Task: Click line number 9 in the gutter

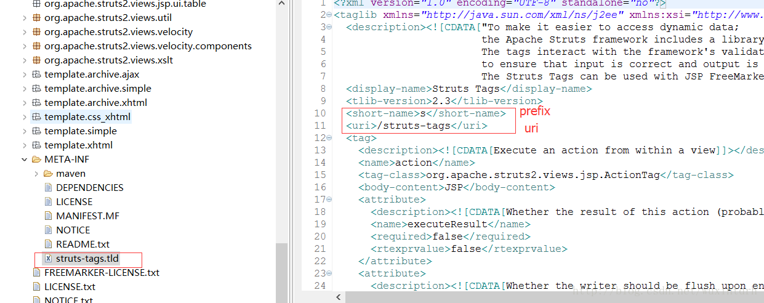Action: tap(323, 101)
